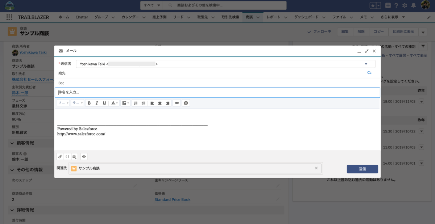
Task: Insert a merge field with braces icon
Action: (67, 157)
